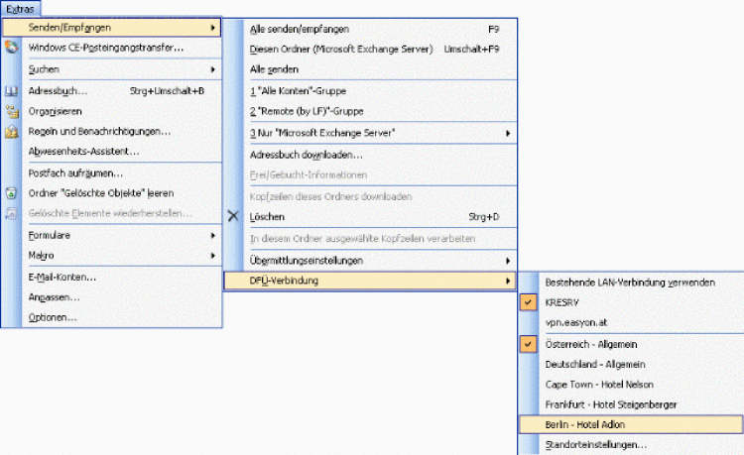Screen dimensions: 744x455
Task: Choose Bestehende LAN-Verbindung verwenden
Action: 629,283
